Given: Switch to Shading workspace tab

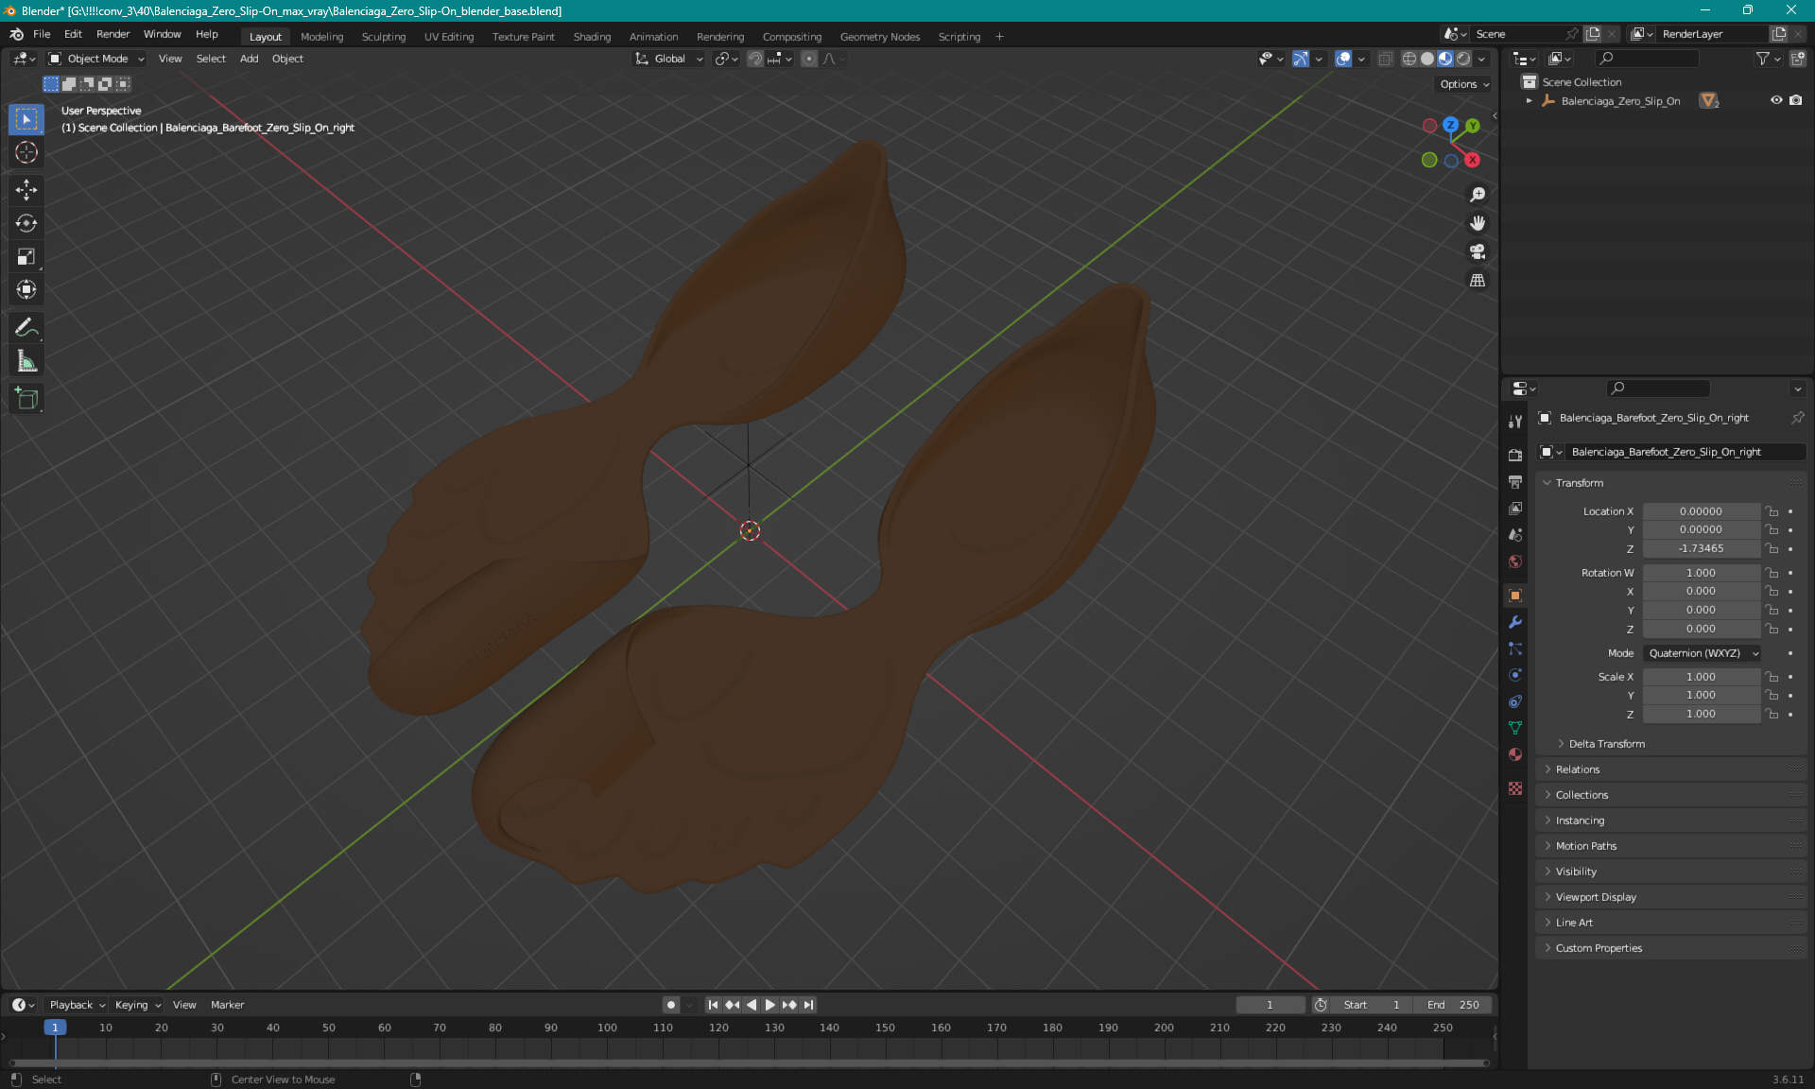Looking at the screenshot, I should [592, 37].
